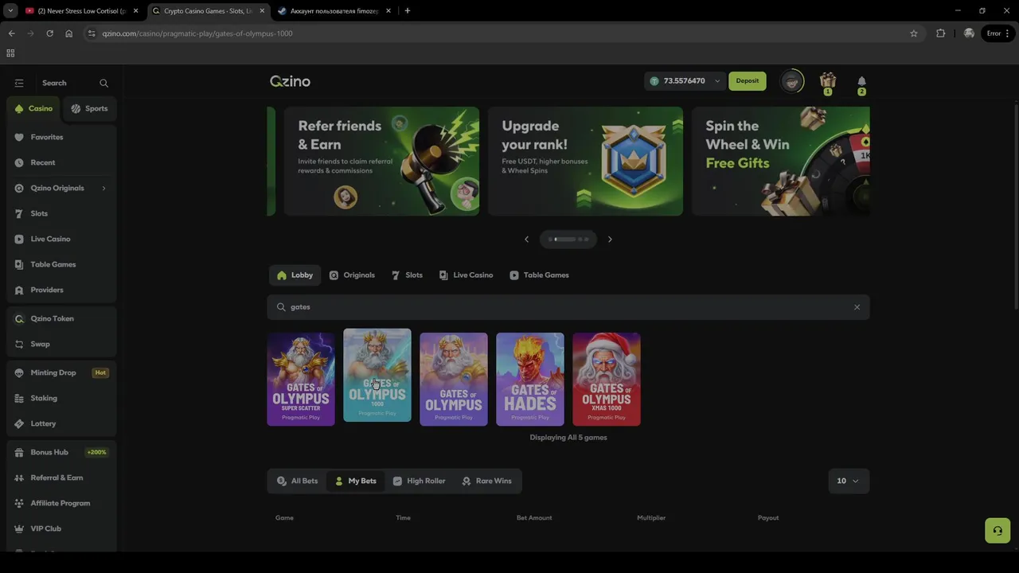Viewport: 1019px width, 573px height.
Task: Open the user avatar profile
Action: pos(791,80)
